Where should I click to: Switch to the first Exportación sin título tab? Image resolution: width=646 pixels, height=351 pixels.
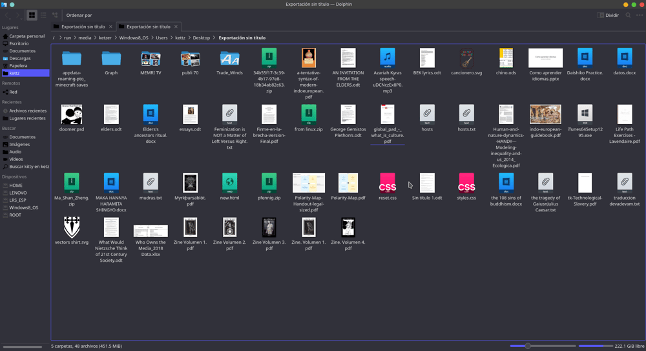coord(83,27)
